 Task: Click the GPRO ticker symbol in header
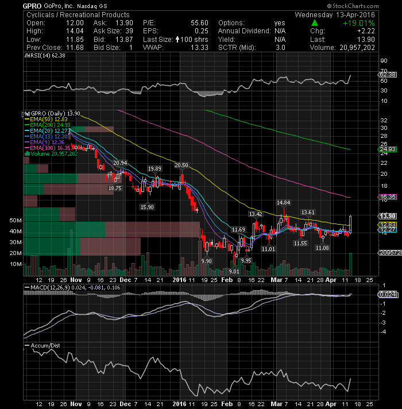coord(32,6)
